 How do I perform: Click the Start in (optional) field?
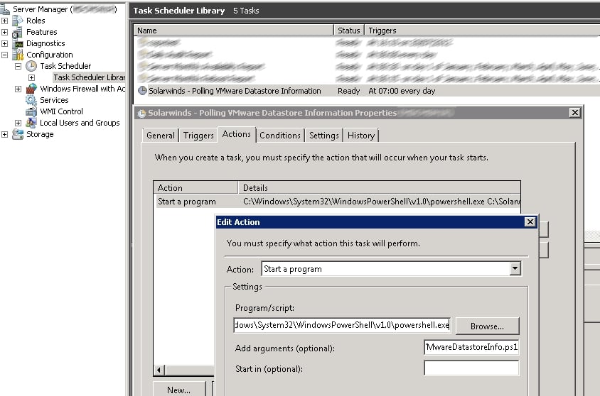click(471, 368)
